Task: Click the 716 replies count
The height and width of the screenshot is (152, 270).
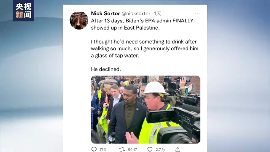Action: coord(103,149)
